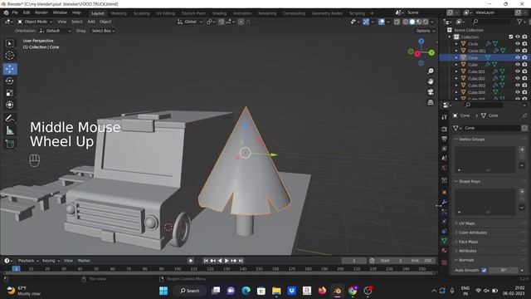Image resolution: width=531 pixels, height=299 pixels.
Task: Open the Material properties tab
Action: 445,251
